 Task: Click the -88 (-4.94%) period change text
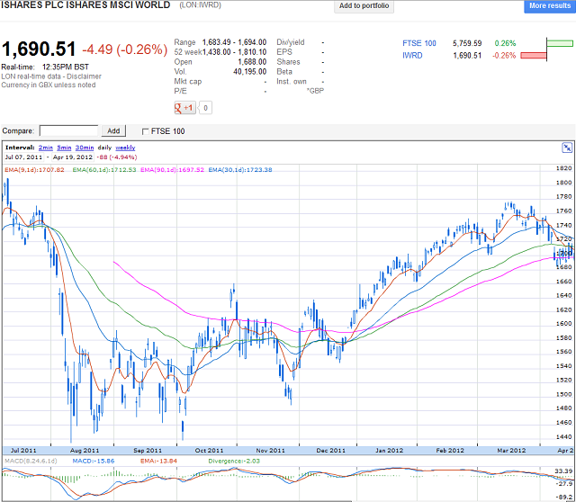coord(116,157)
